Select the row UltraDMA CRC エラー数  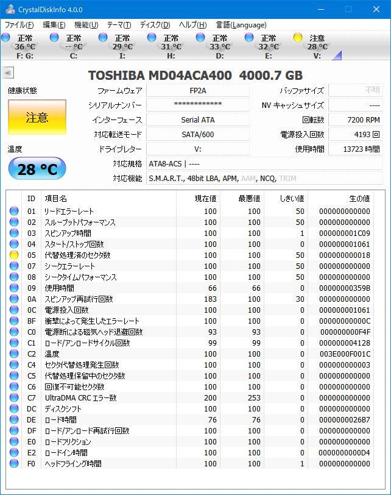click(x=190, y=397)
